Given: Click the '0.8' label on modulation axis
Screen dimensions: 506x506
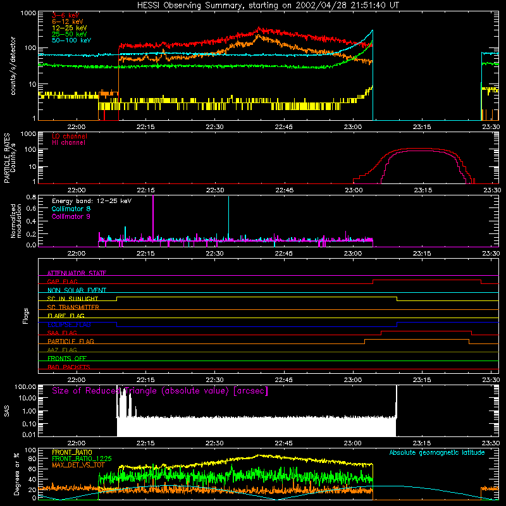Looking at the screenshot, I should (31, 197).
